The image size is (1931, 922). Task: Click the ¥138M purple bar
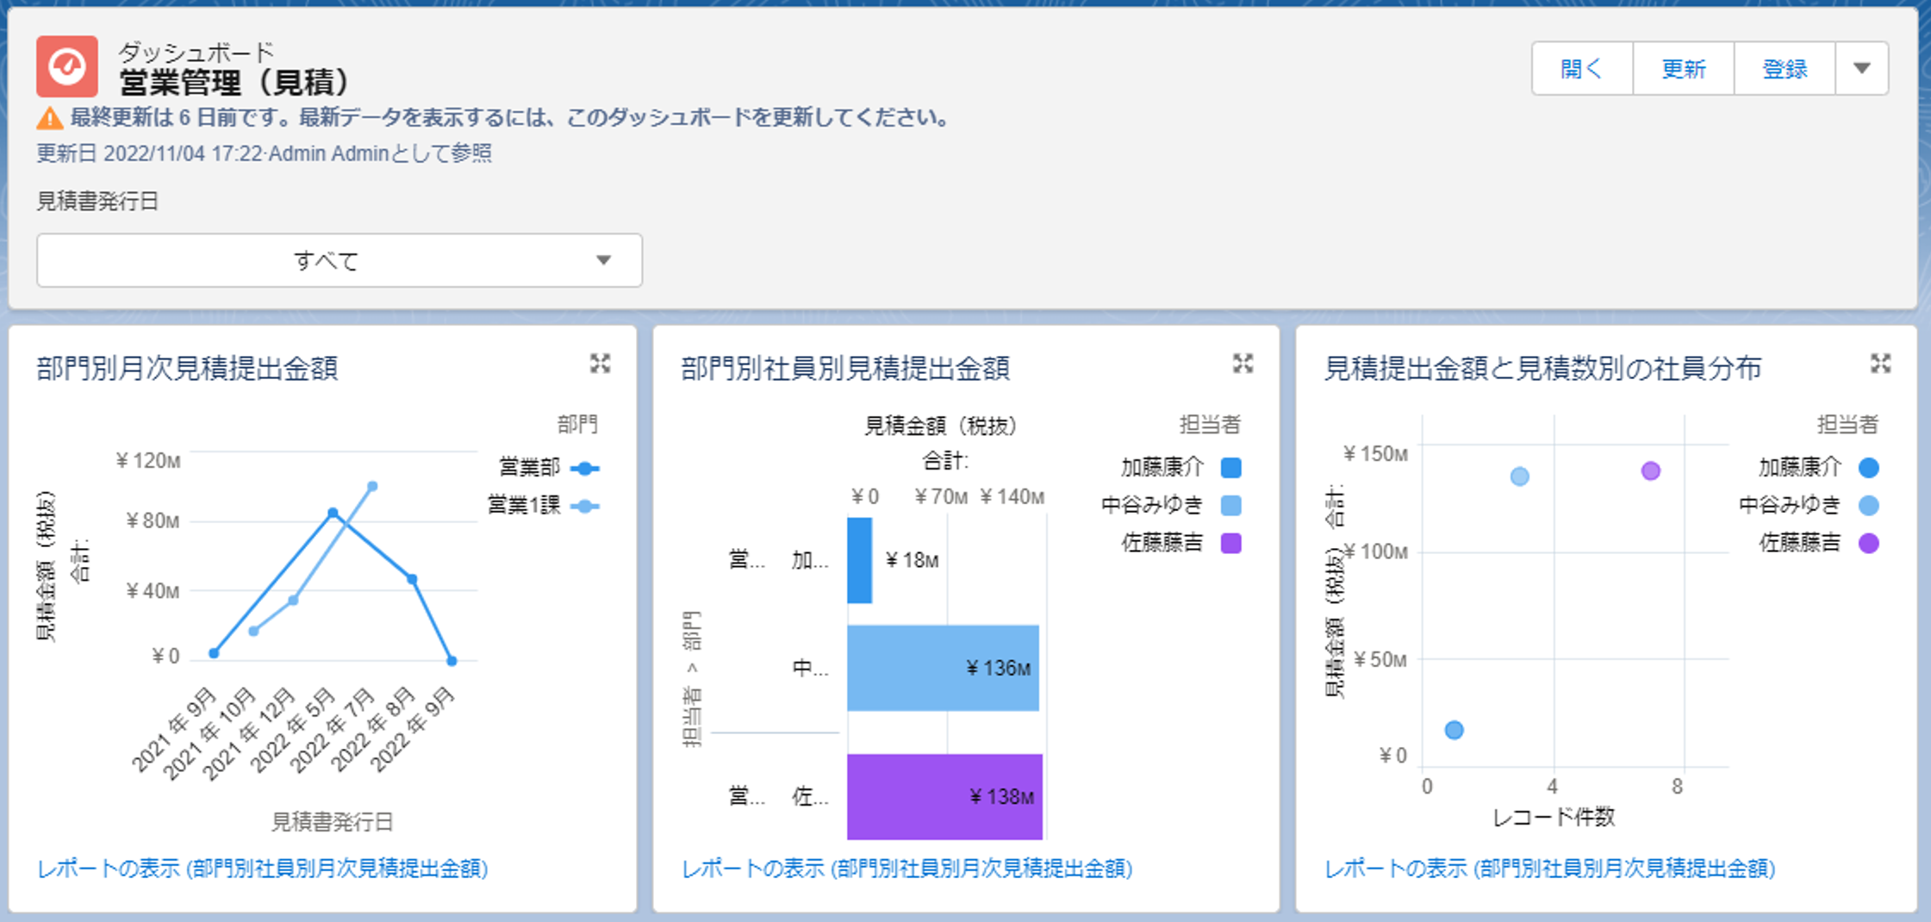(x=944, y=796)
